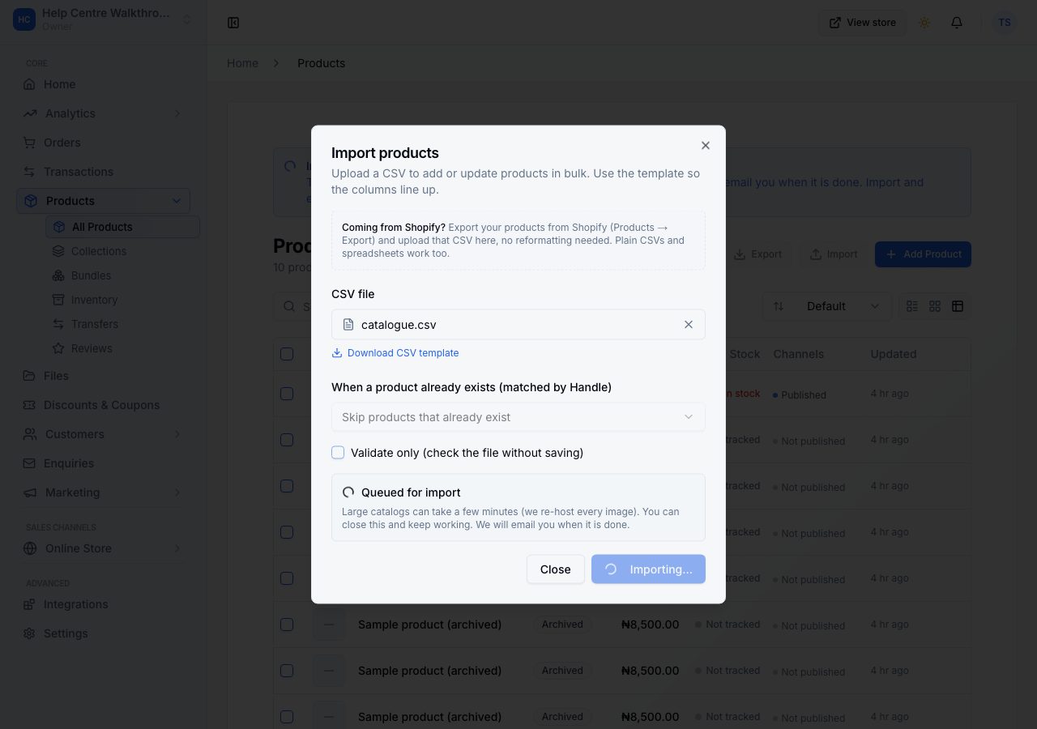Open Collections under Products
This screenshot has width=1037, height=729.
[122, 251]
